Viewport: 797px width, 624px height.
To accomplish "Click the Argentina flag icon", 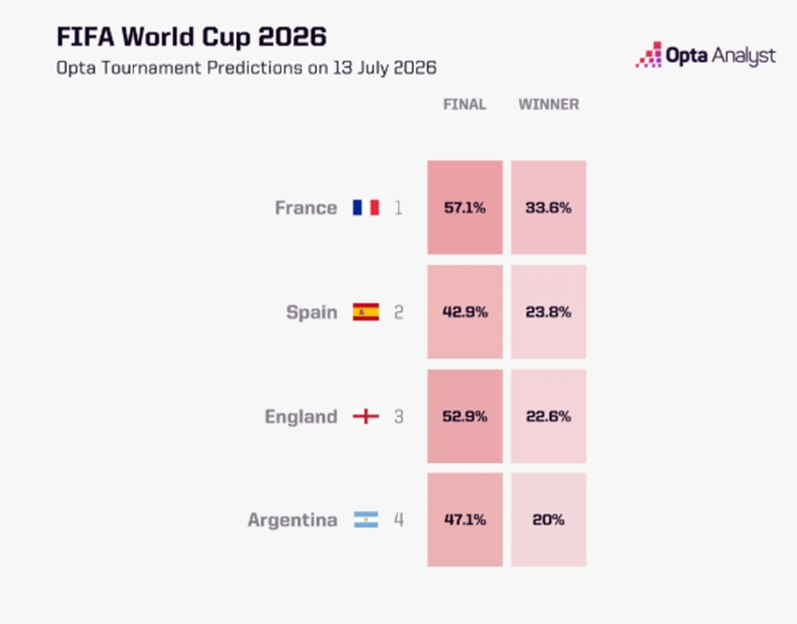I will (366, 519).
